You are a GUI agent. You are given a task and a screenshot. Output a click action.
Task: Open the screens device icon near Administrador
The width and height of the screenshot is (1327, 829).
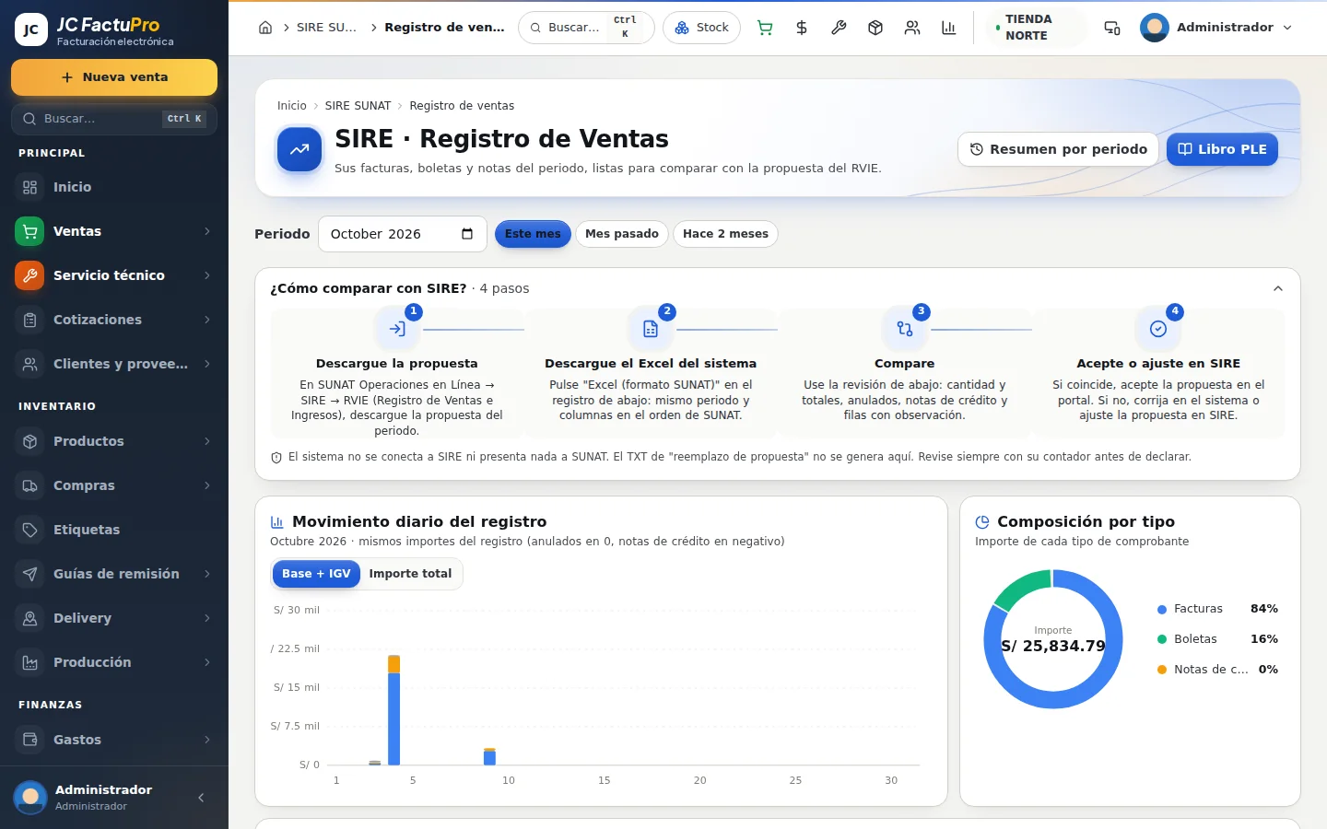point(1112,28)
